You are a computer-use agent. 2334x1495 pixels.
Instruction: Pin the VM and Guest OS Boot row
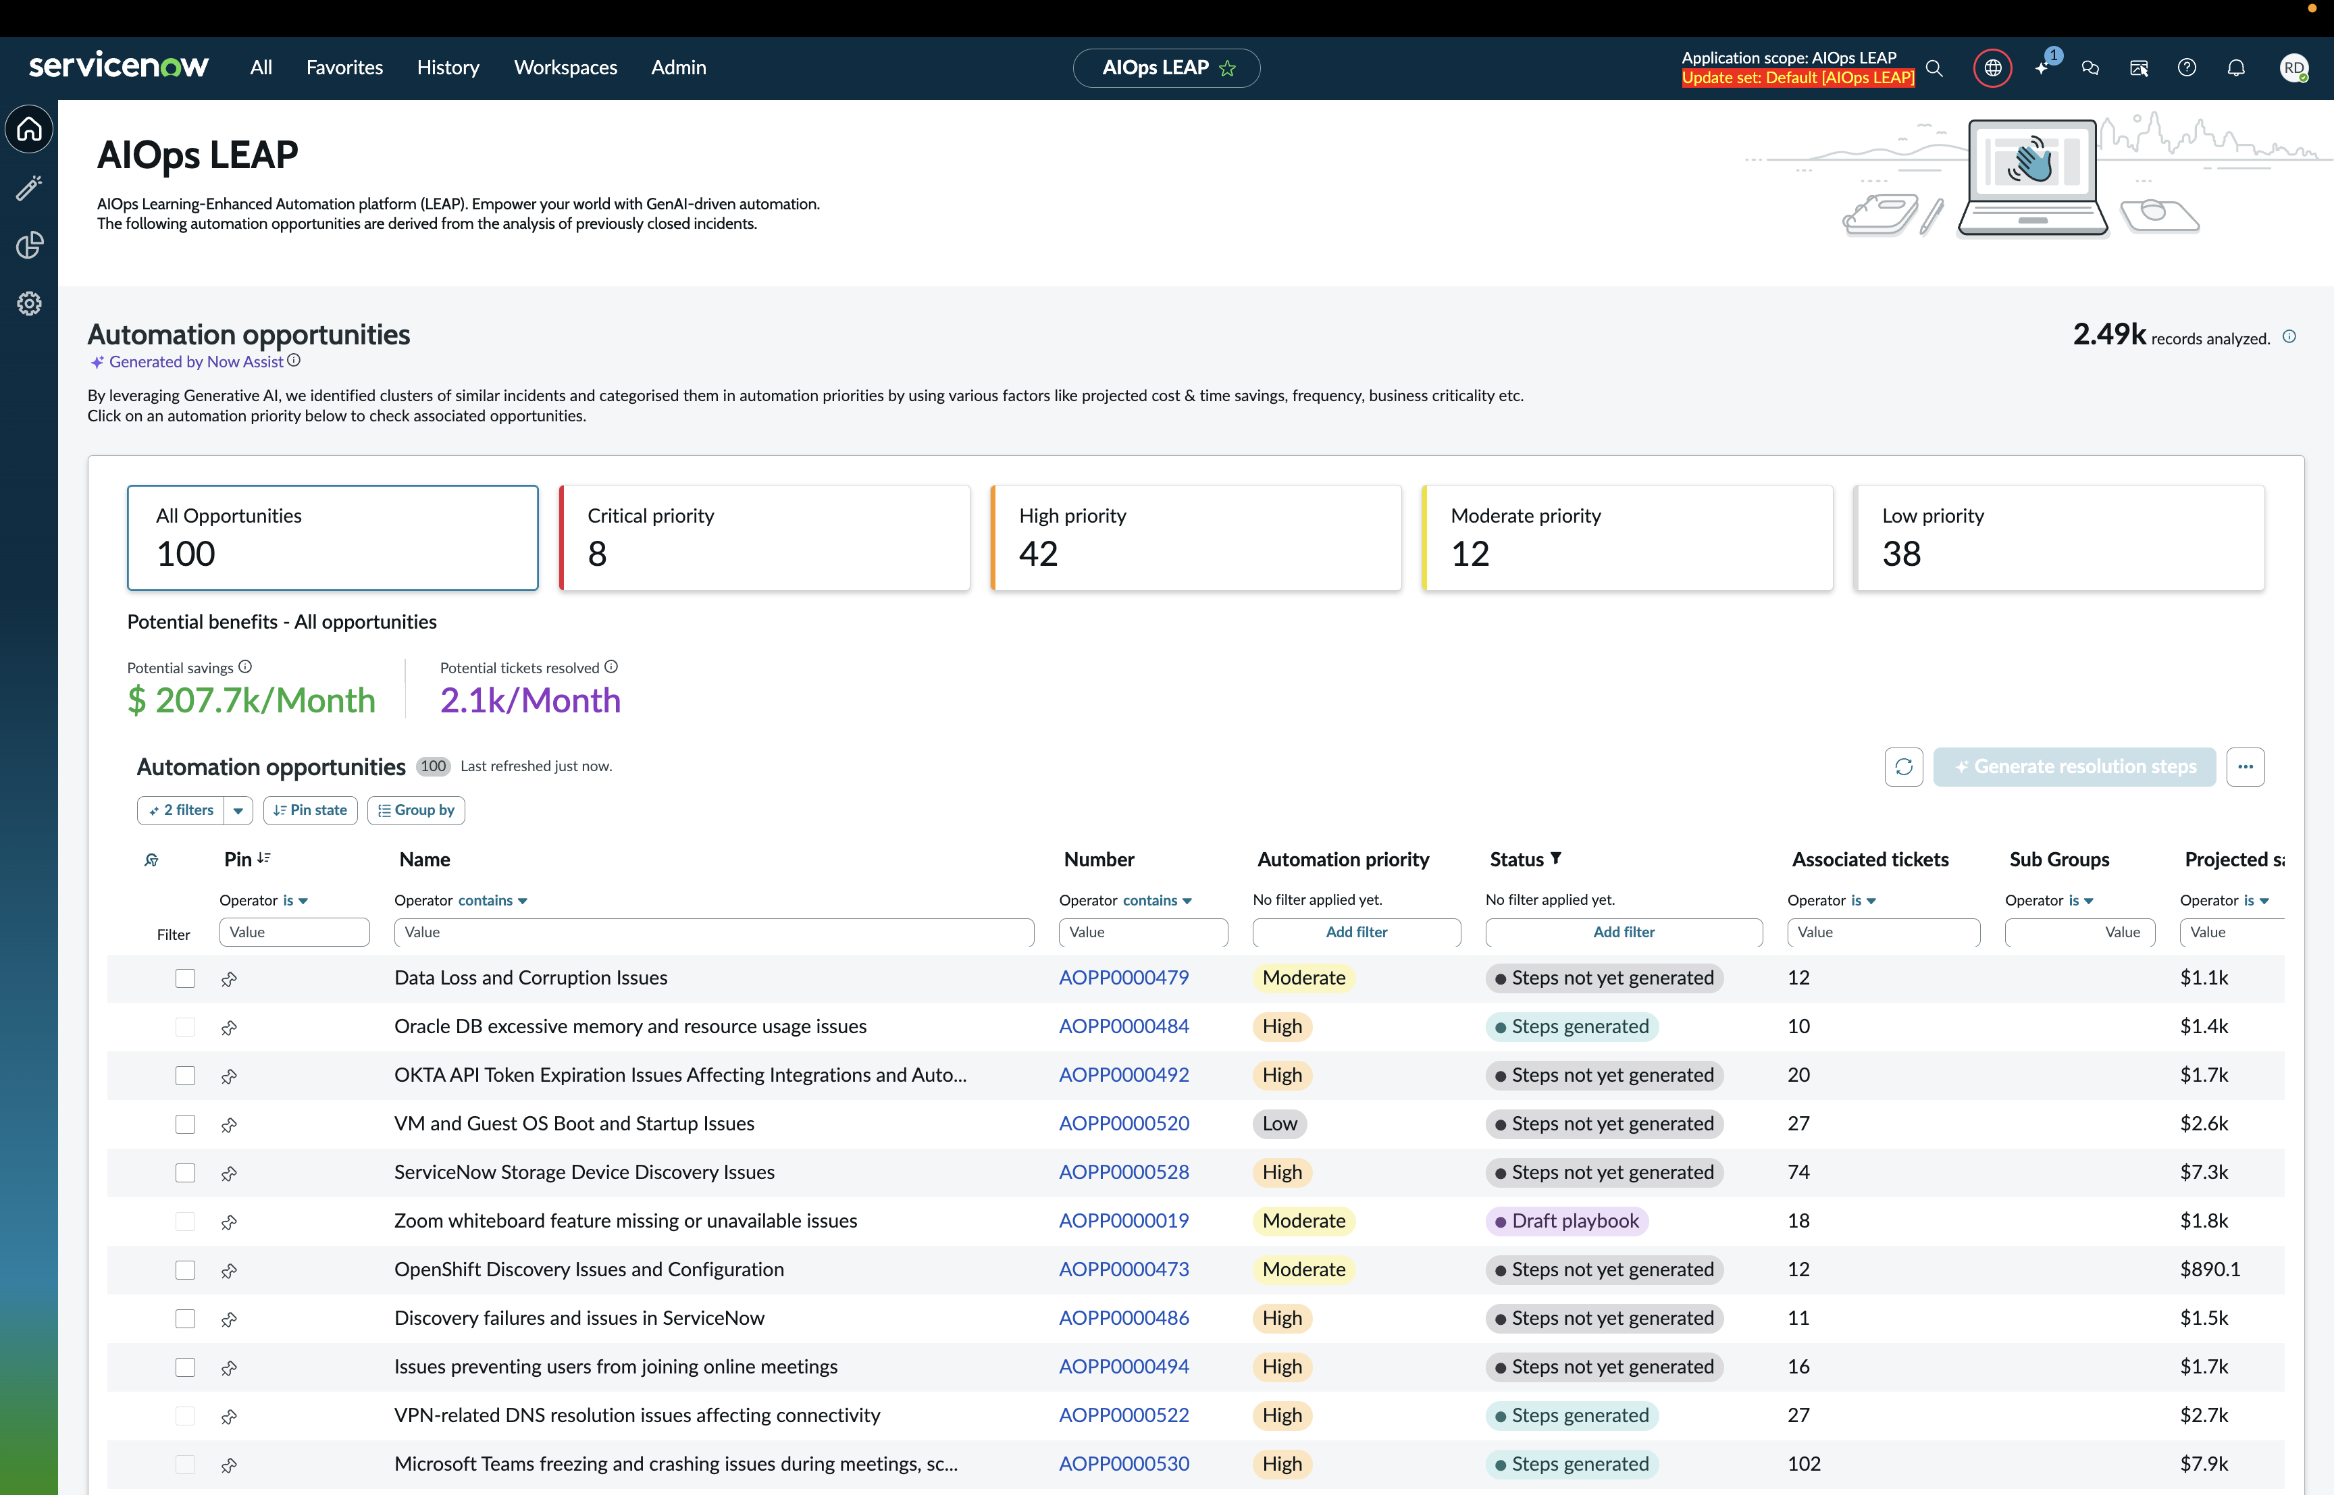[x=229, y=1124]
